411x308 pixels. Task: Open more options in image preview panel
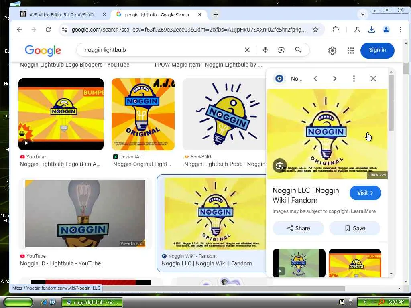point(354,79)
